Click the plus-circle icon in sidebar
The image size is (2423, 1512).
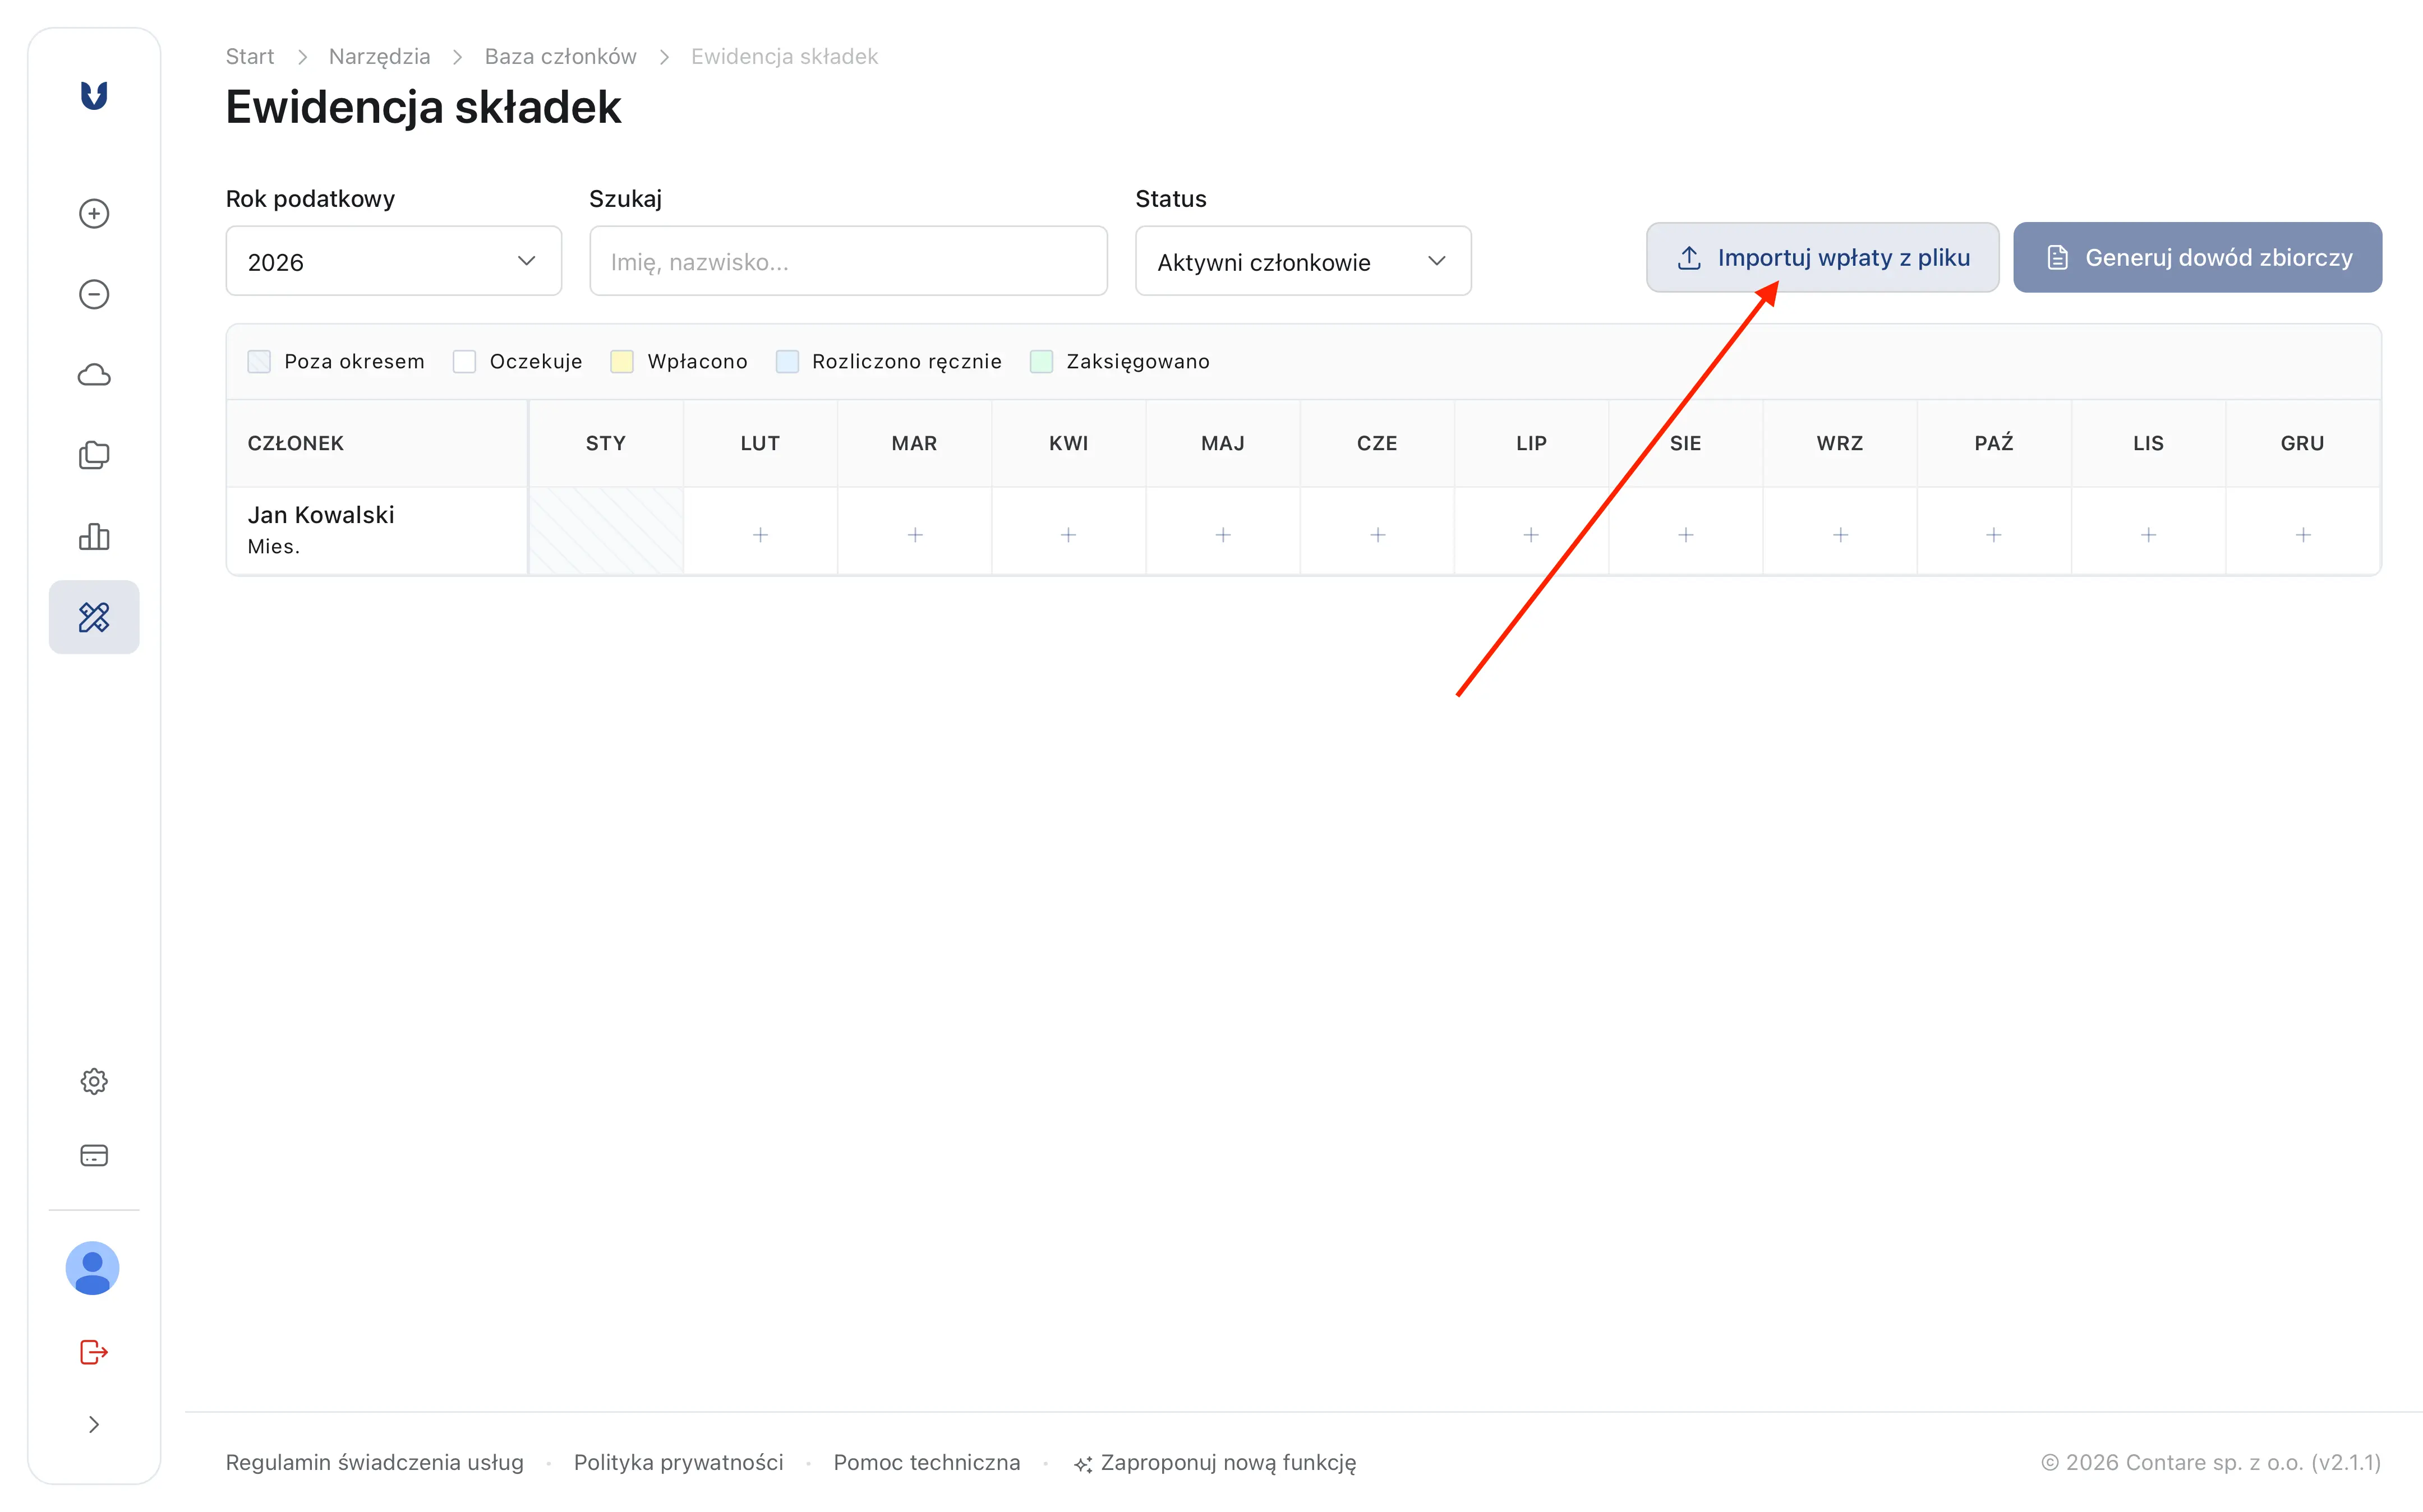(94, 213)
